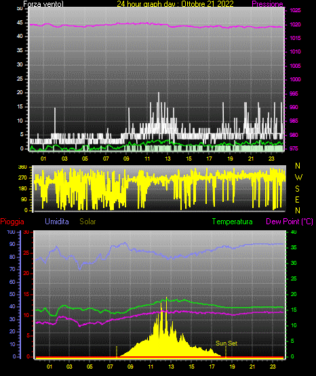
Task: Click the sunrise dotted marker line
Action: 117,352
